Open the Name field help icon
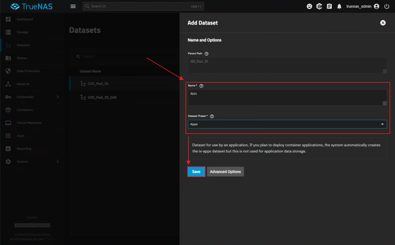Screen dimensions: 395x245 click(x=201, y=86)
